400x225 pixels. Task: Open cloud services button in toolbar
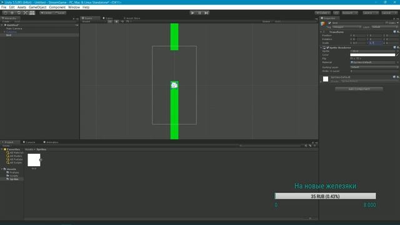pyautogui.click(x=336, y=12)
